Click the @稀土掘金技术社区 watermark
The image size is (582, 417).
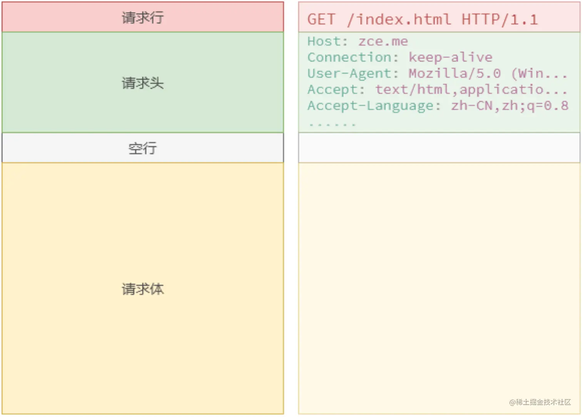540,402
